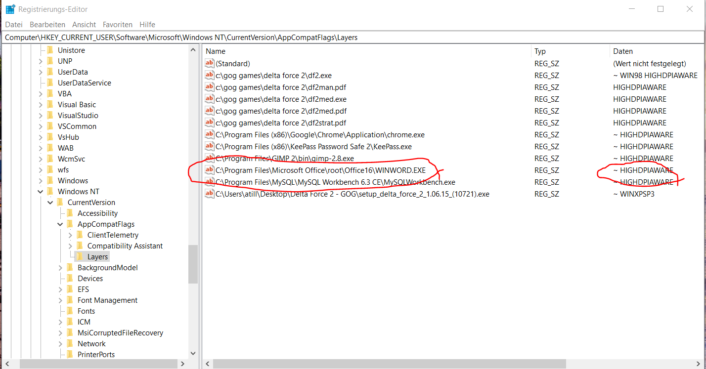Click the Registry Editor title bar icon

point(10,9)
